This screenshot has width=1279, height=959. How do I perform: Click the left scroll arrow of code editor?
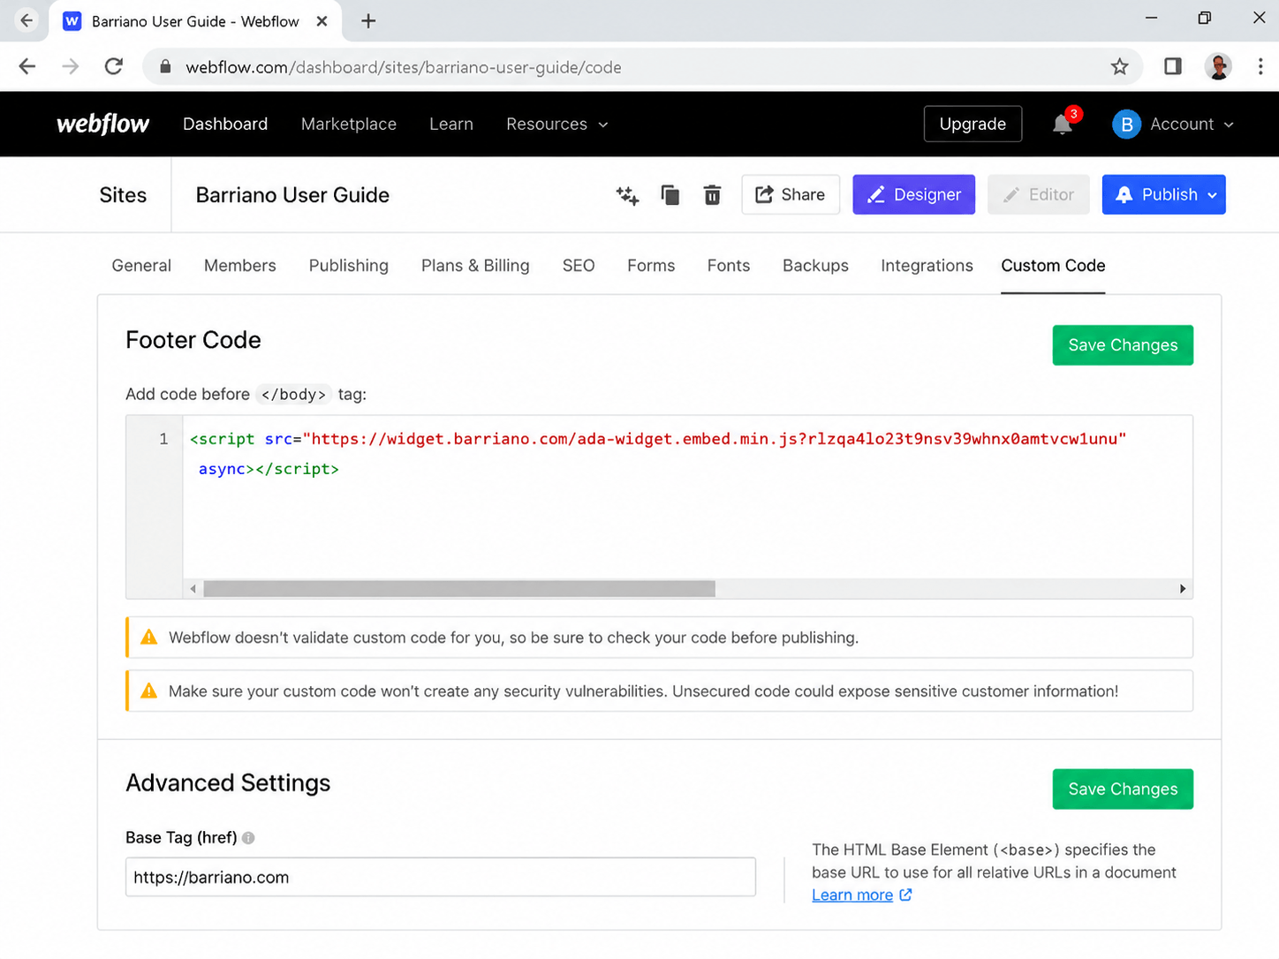point(193,589)
